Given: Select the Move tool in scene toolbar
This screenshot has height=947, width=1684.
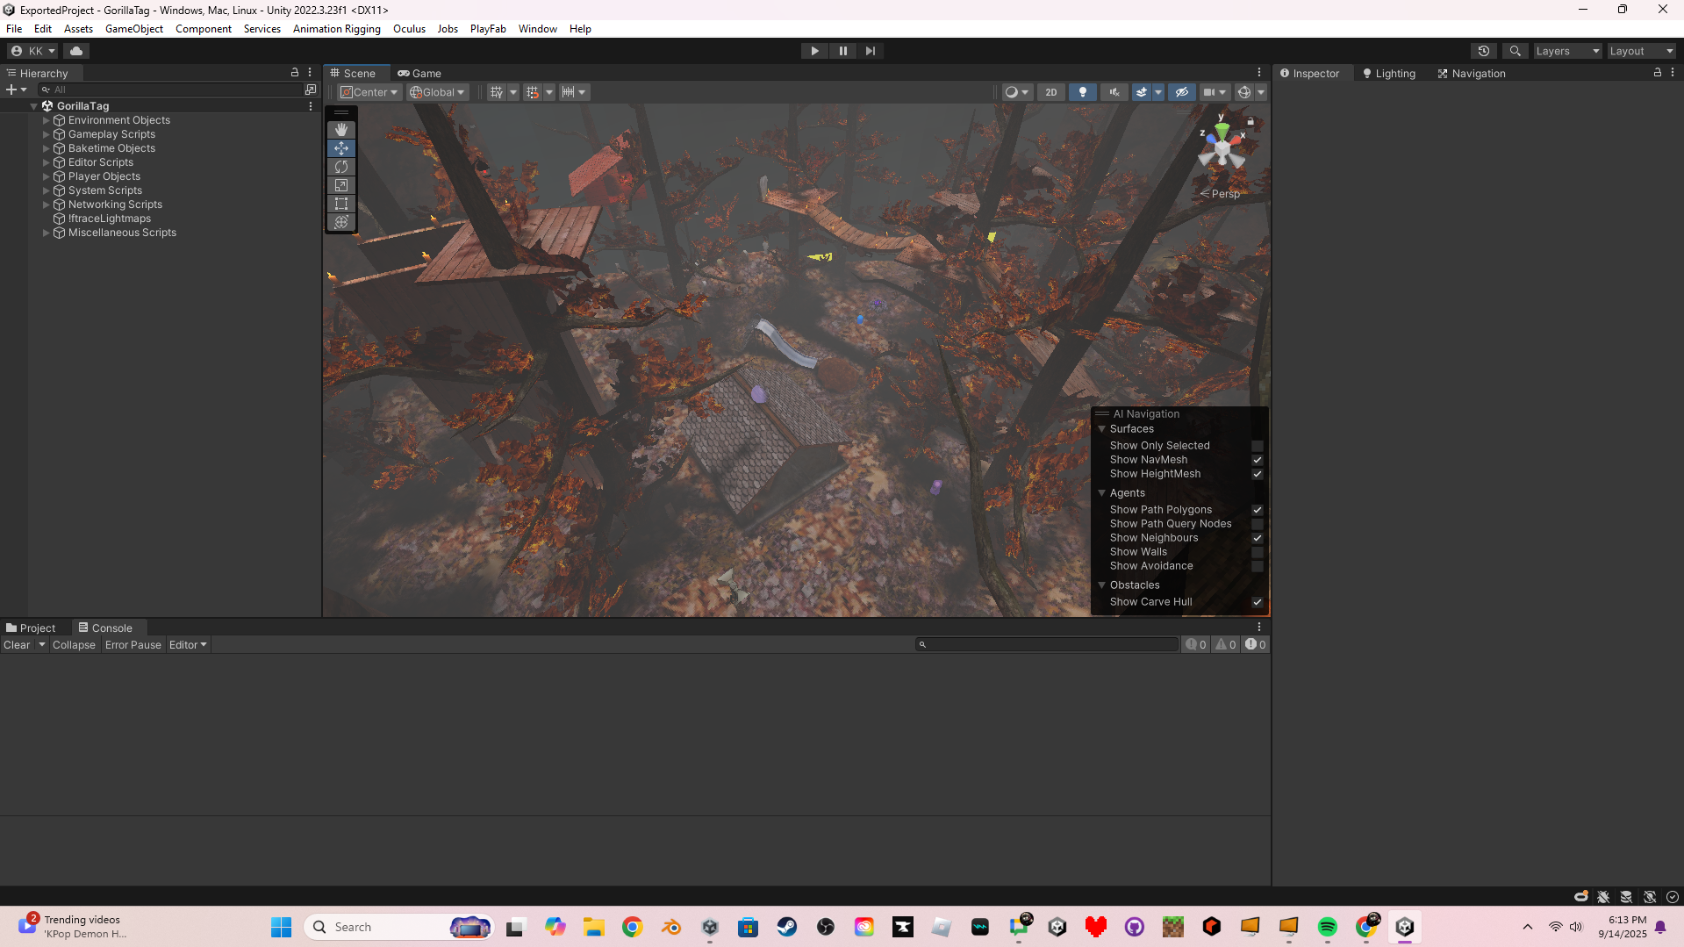Looking at the screenshot, I should click(x=341, y=148).
